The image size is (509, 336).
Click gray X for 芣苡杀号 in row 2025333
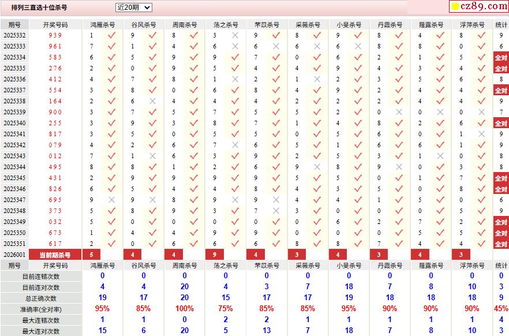pos(276,46)
